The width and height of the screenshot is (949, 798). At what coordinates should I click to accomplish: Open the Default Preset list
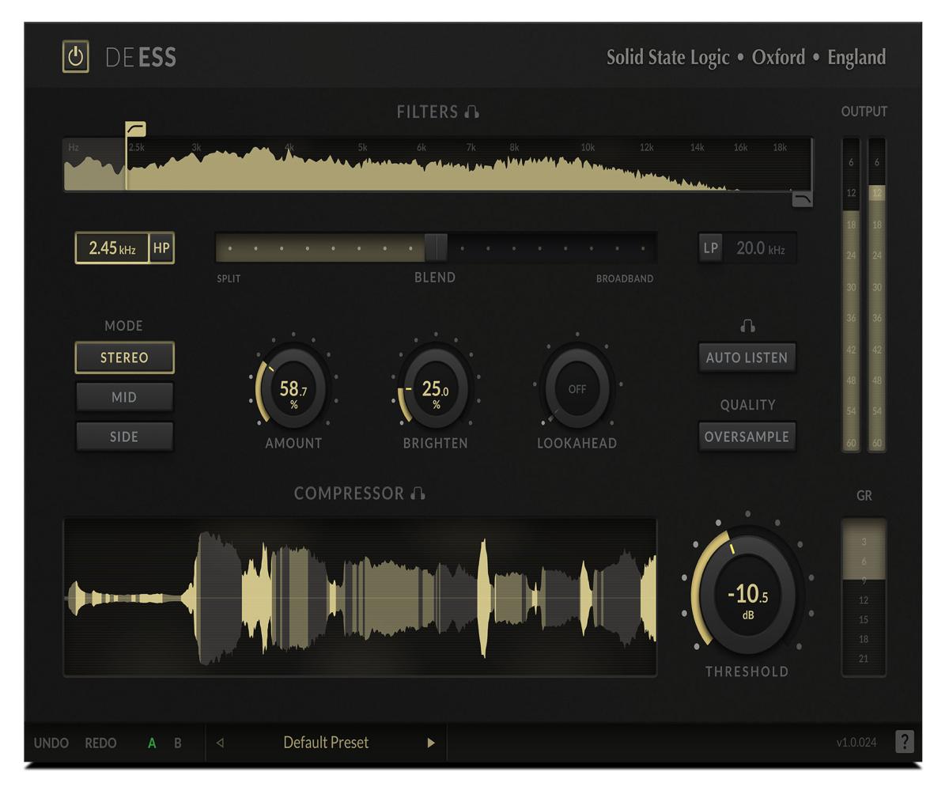click(326, 743)
